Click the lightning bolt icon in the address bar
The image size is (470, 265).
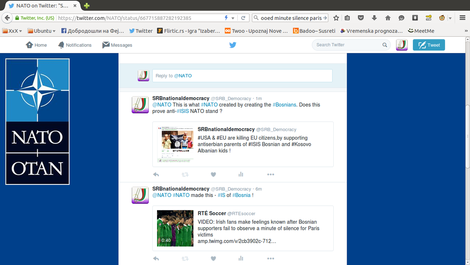226,18
